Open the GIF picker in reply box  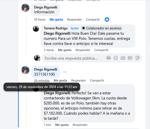(130, 58)
